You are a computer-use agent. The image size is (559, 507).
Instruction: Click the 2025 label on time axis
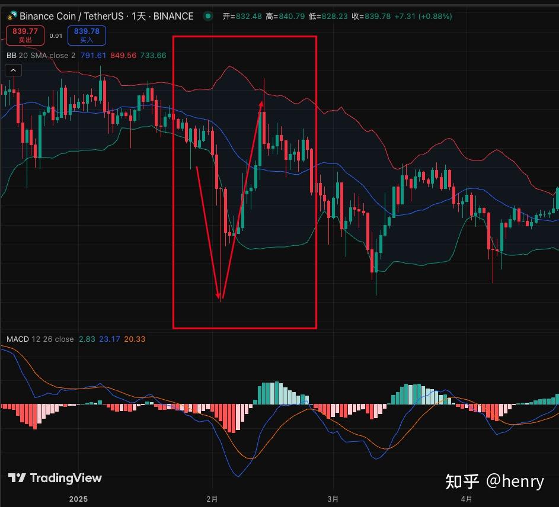coord(78,499)
